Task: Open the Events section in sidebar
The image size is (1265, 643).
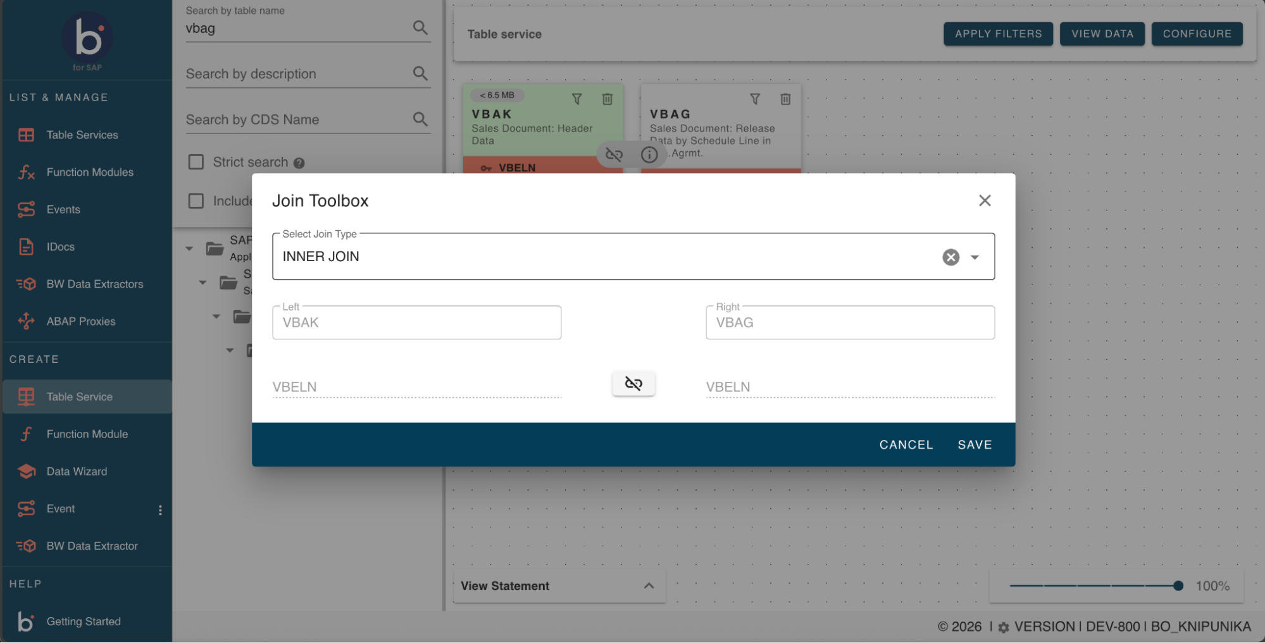Action: [63, 209]
